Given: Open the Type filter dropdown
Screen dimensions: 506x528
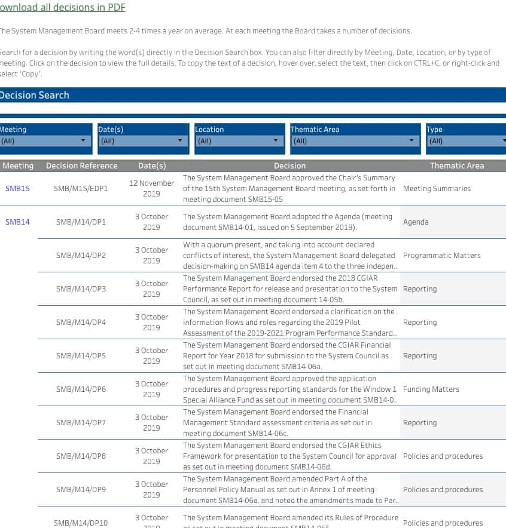Looking at the screenshot, I should pos(465,141).
